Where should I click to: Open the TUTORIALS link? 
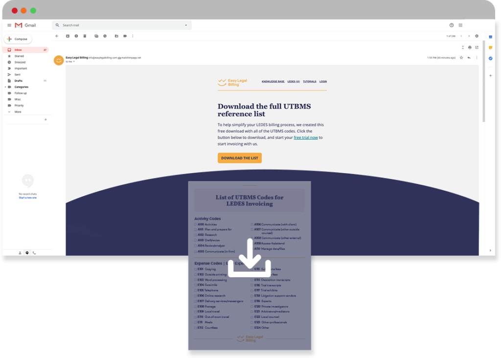coord(310,82)
